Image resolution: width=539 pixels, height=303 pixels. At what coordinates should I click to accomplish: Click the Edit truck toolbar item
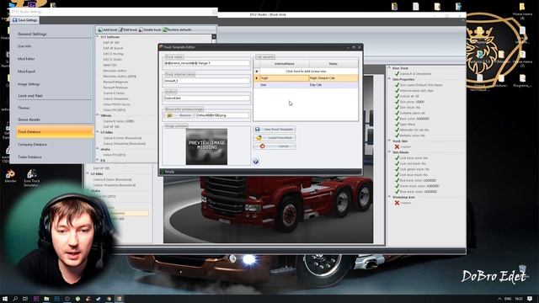click(128, 30)
